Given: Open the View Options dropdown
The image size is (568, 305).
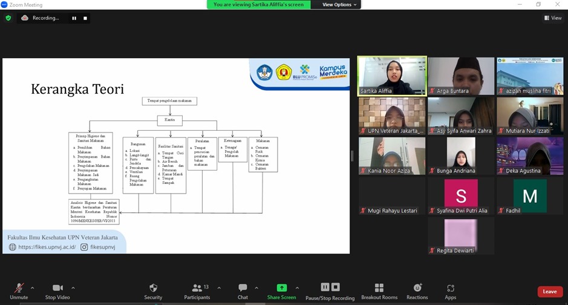Looking at the screenshot, I should click(341, 5).
